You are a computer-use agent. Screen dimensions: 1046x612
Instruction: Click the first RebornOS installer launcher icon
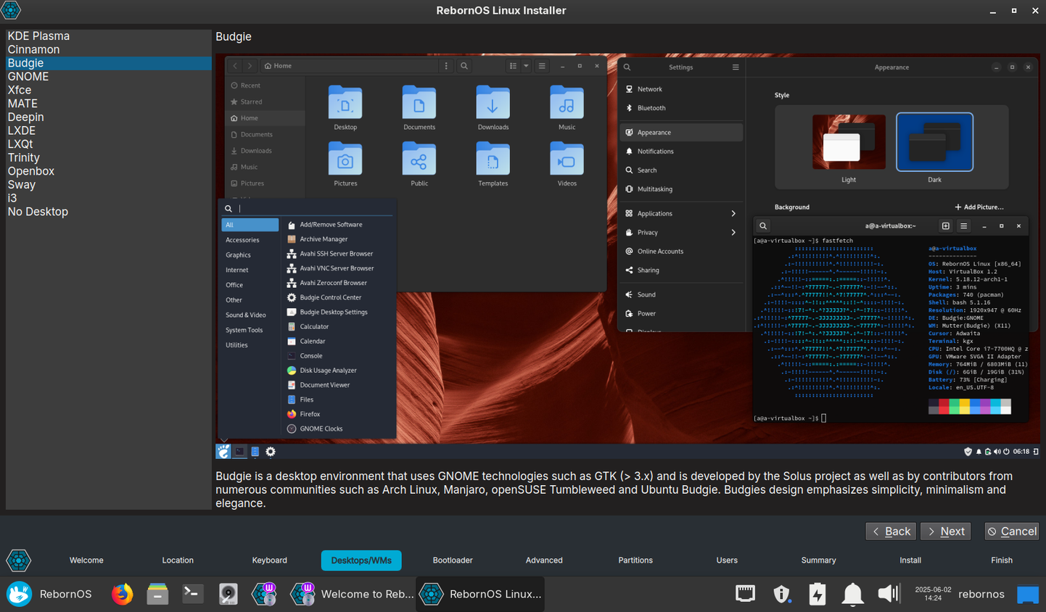tap(265, 594)
